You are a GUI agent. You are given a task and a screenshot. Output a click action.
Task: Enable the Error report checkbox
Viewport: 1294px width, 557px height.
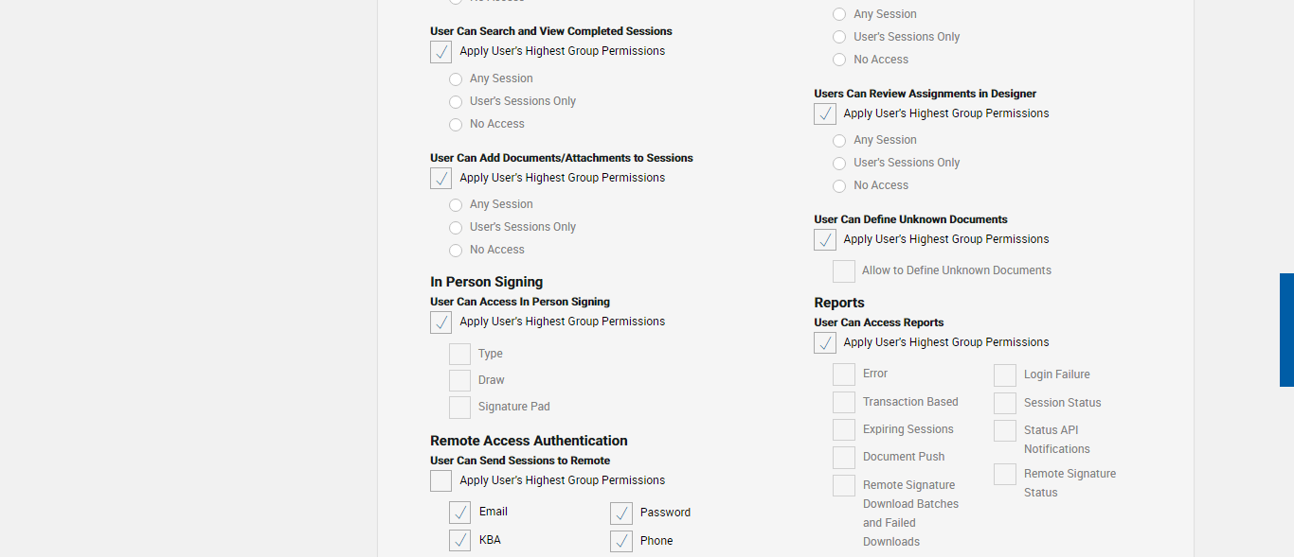(844, 374)
